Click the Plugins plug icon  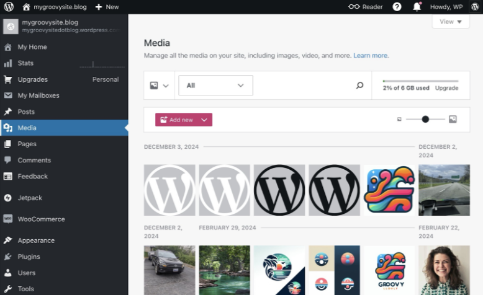(x=7, y=257)
